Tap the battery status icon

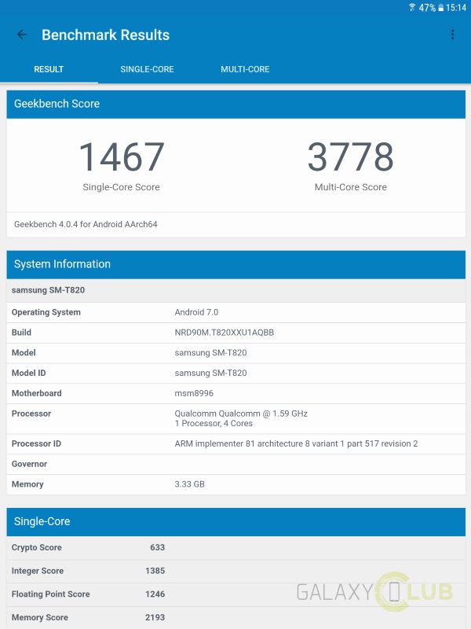tap(440, 8)
